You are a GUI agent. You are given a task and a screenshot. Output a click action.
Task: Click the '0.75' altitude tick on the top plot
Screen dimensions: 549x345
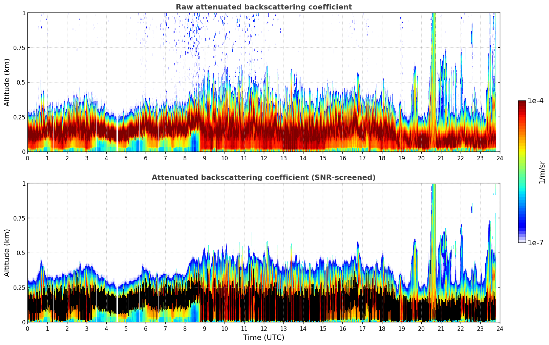coord(19,48)
